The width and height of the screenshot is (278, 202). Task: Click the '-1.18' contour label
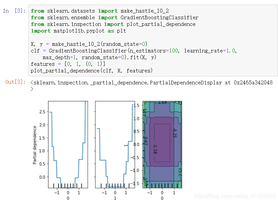click(x=155, y=149)
